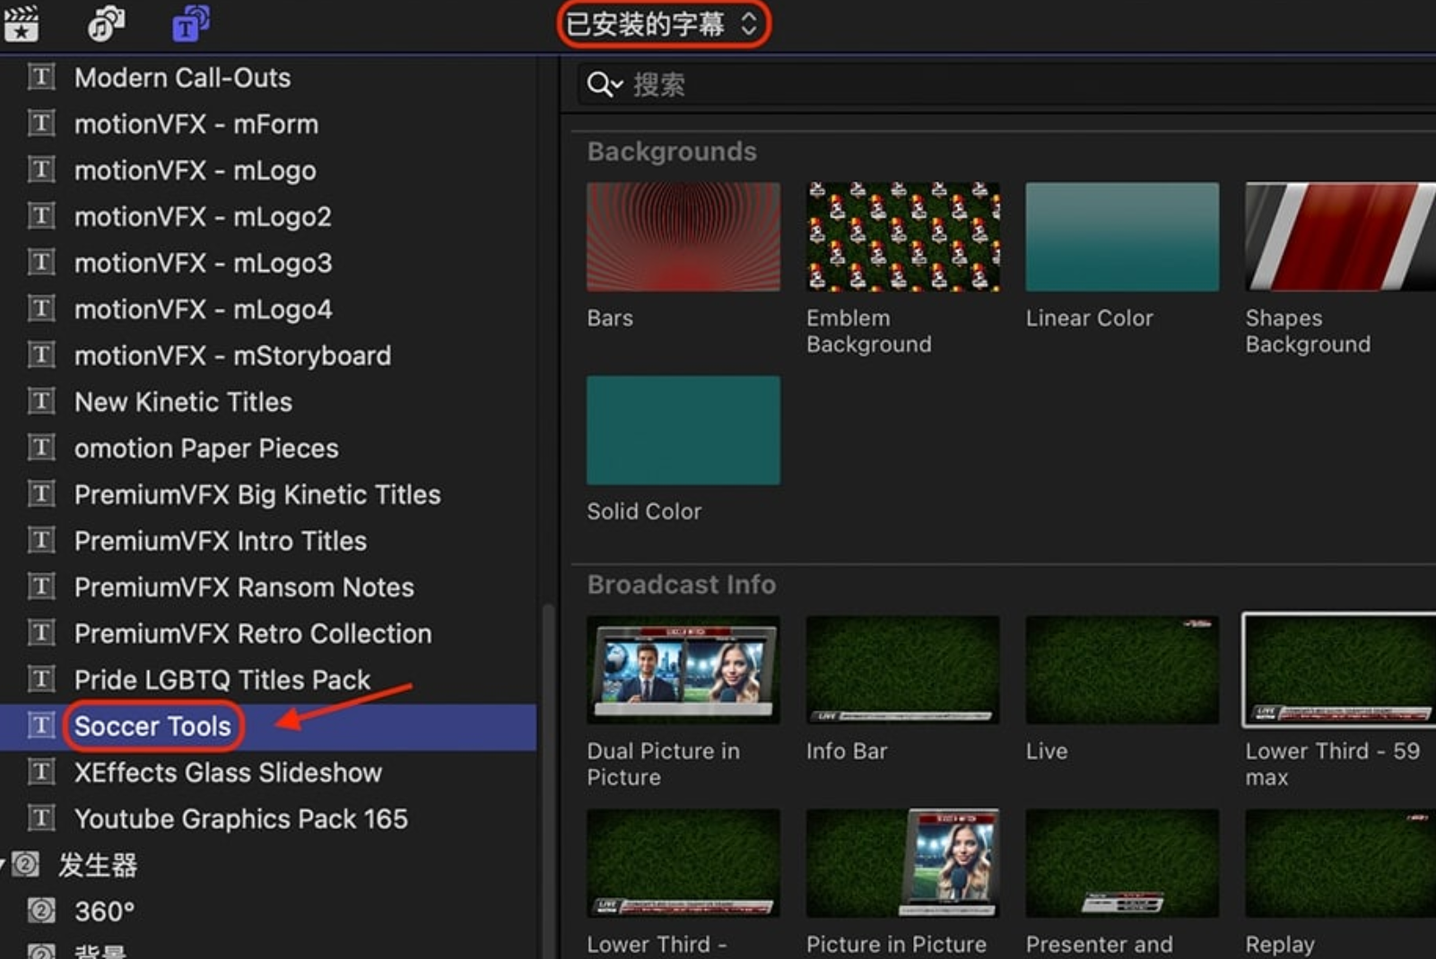Click the generator icon beside 360°

pyautogui.click(x=40, y=911)
